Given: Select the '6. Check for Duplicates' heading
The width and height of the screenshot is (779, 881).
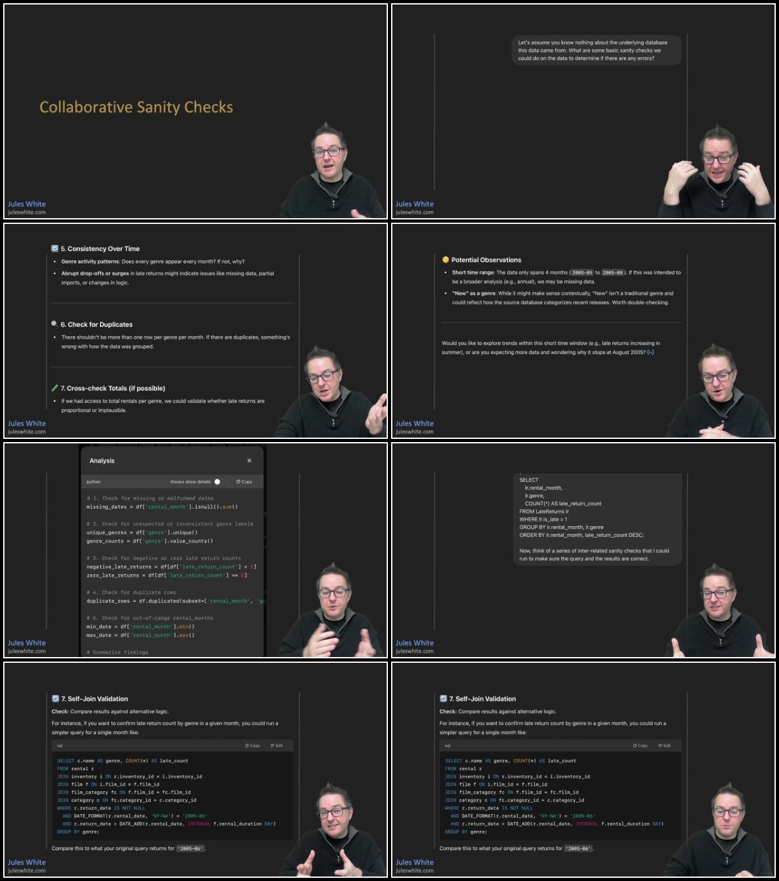Looking at the screenshot, I should tap(97, 325).
